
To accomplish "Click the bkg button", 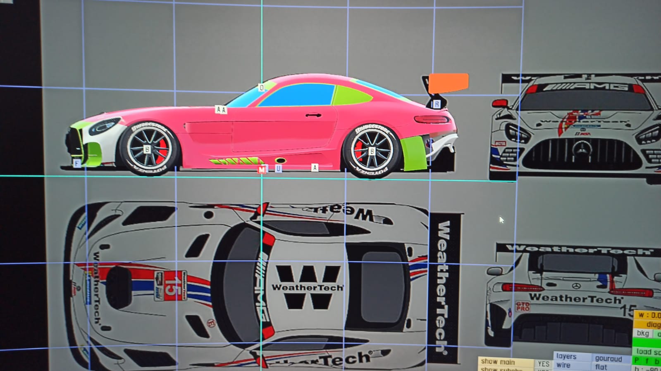I will [x=642, y=333].
